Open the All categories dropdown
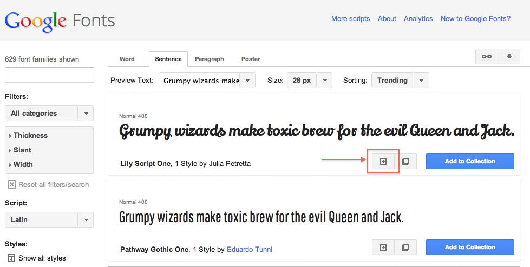This screenshot has height=267, width=530. click(x=49, y=114)
